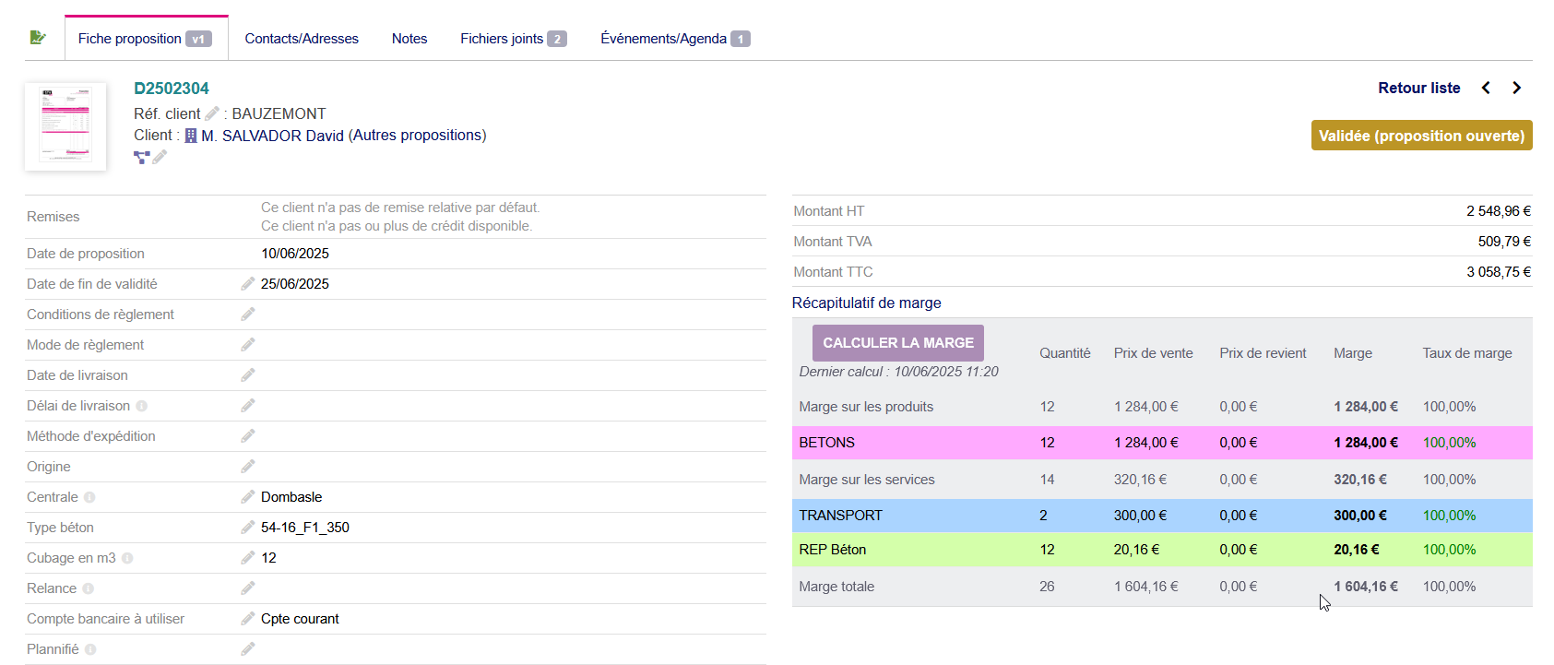Edit Compte bancaire à utiliser pencil
1554x665 pixels.
click(248, 618)
